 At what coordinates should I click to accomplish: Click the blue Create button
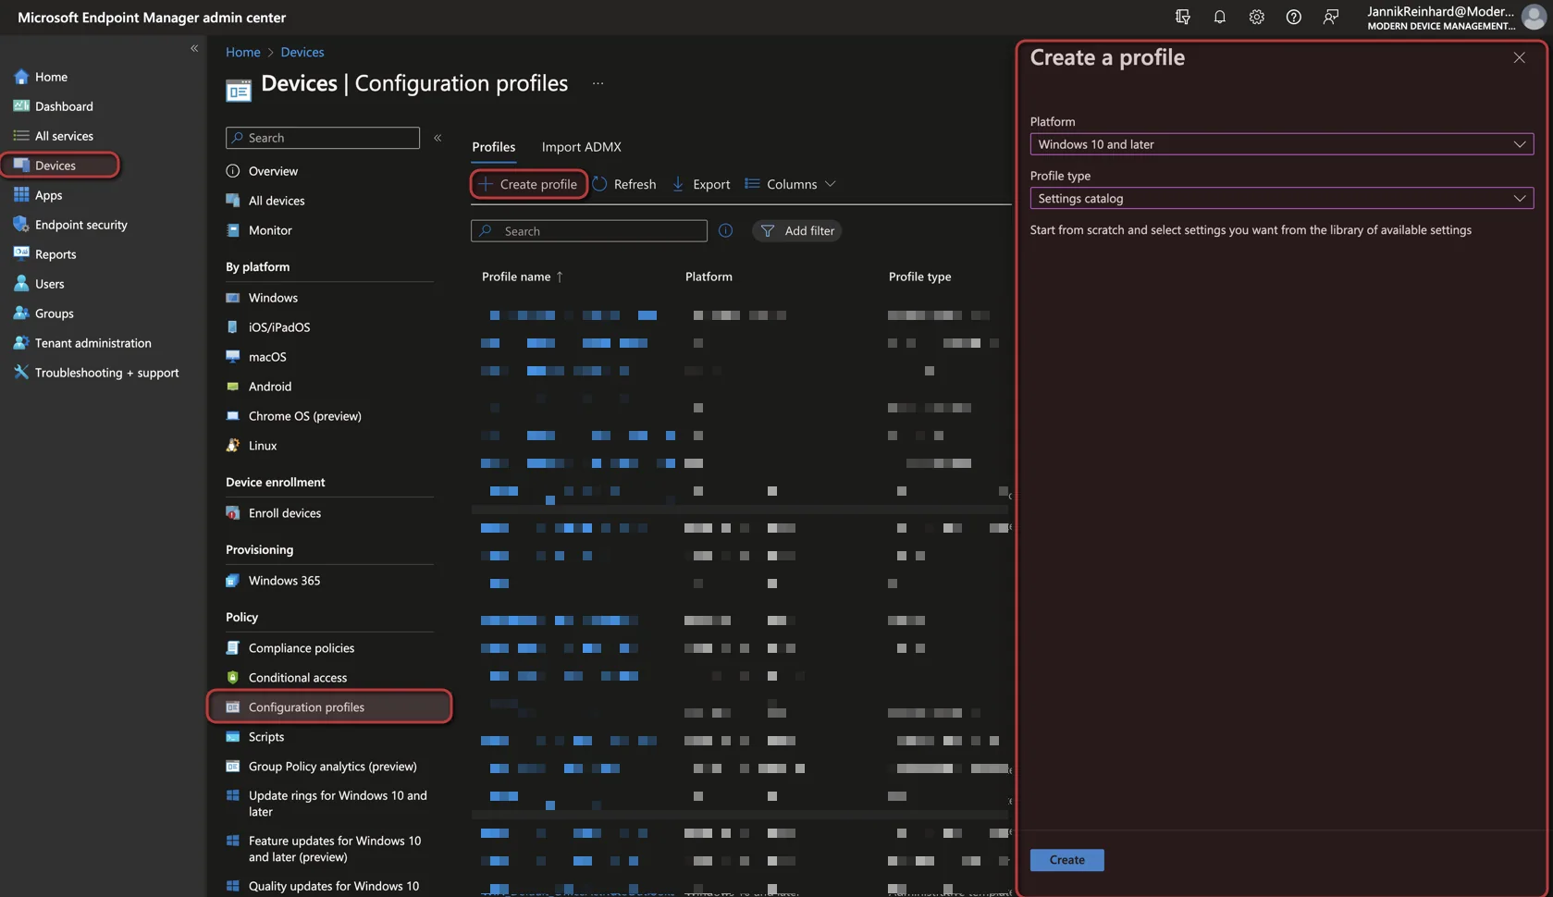(x=1066, y=860)
